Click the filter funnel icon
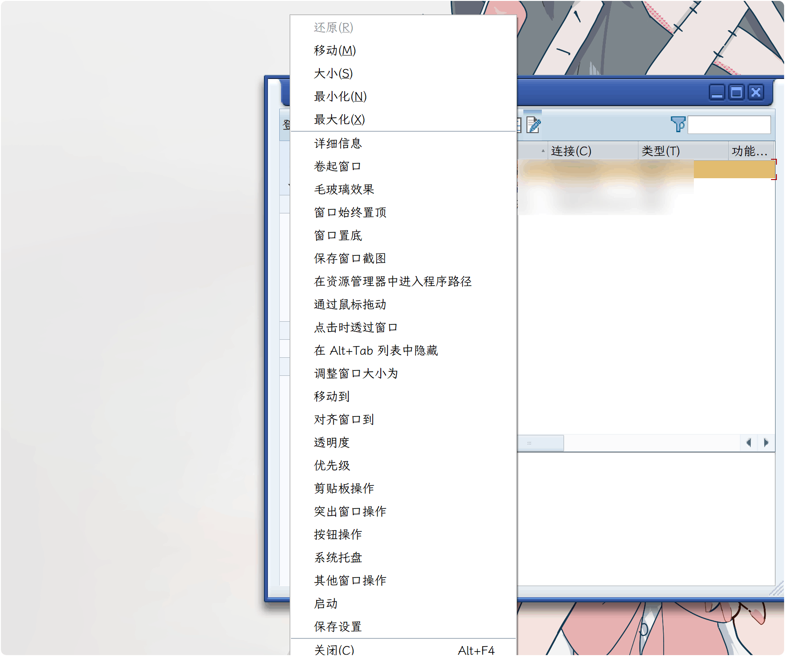Image resolution: width=785 pixels, height=656 pixels. [678, 124]
